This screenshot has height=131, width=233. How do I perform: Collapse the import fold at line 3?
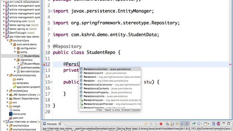coord(51,11)
